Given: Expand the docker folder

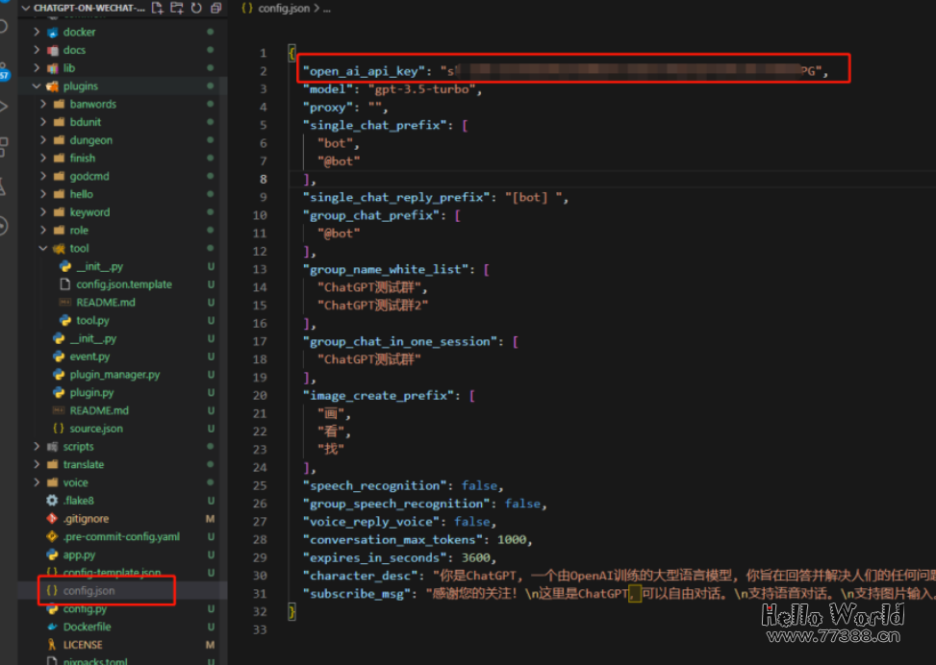Looking at the screenshot, I should tap(37, 33).
